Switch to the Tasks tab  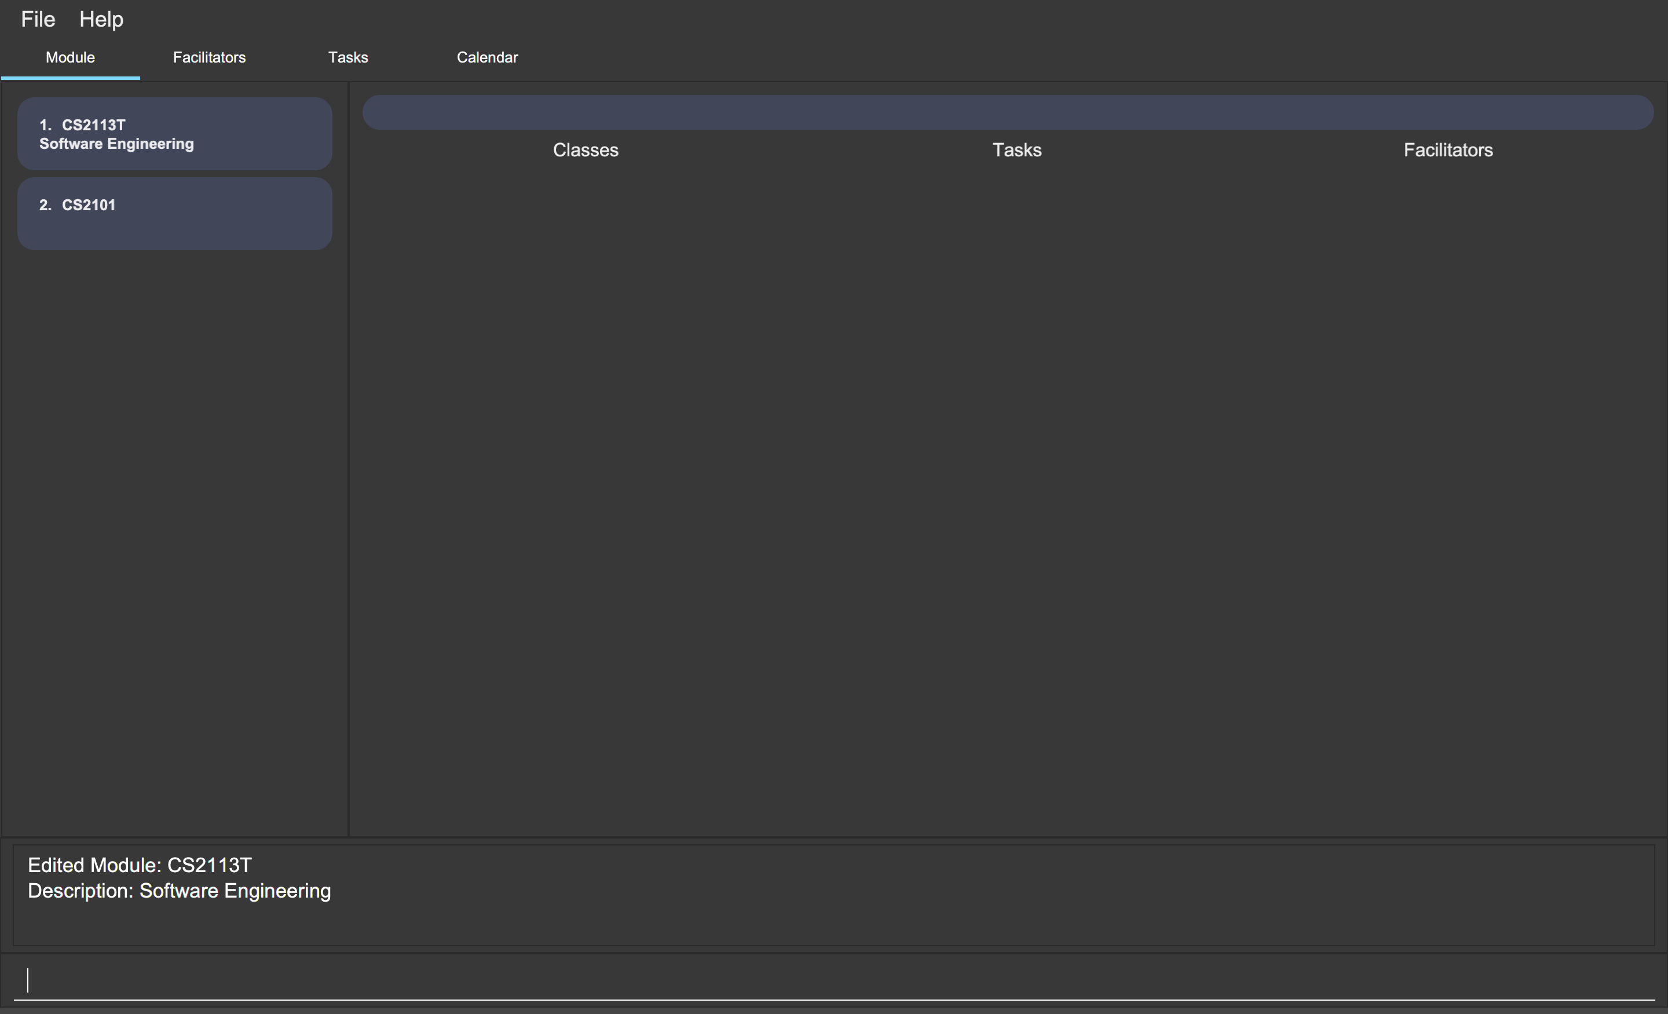348,57
